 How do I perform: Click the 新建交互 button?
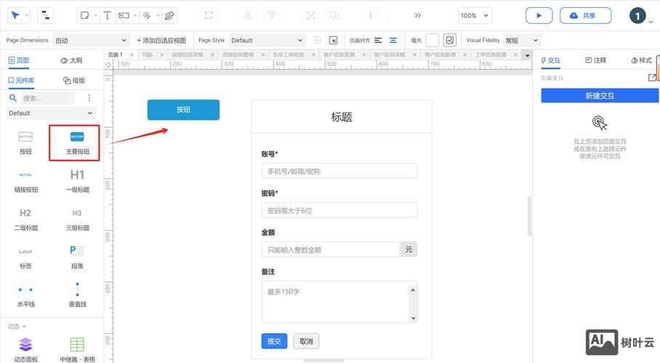(600, 96)
